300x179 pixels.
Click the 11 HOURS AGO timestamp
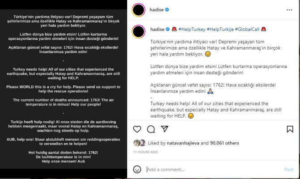click(x=145, y=152)
